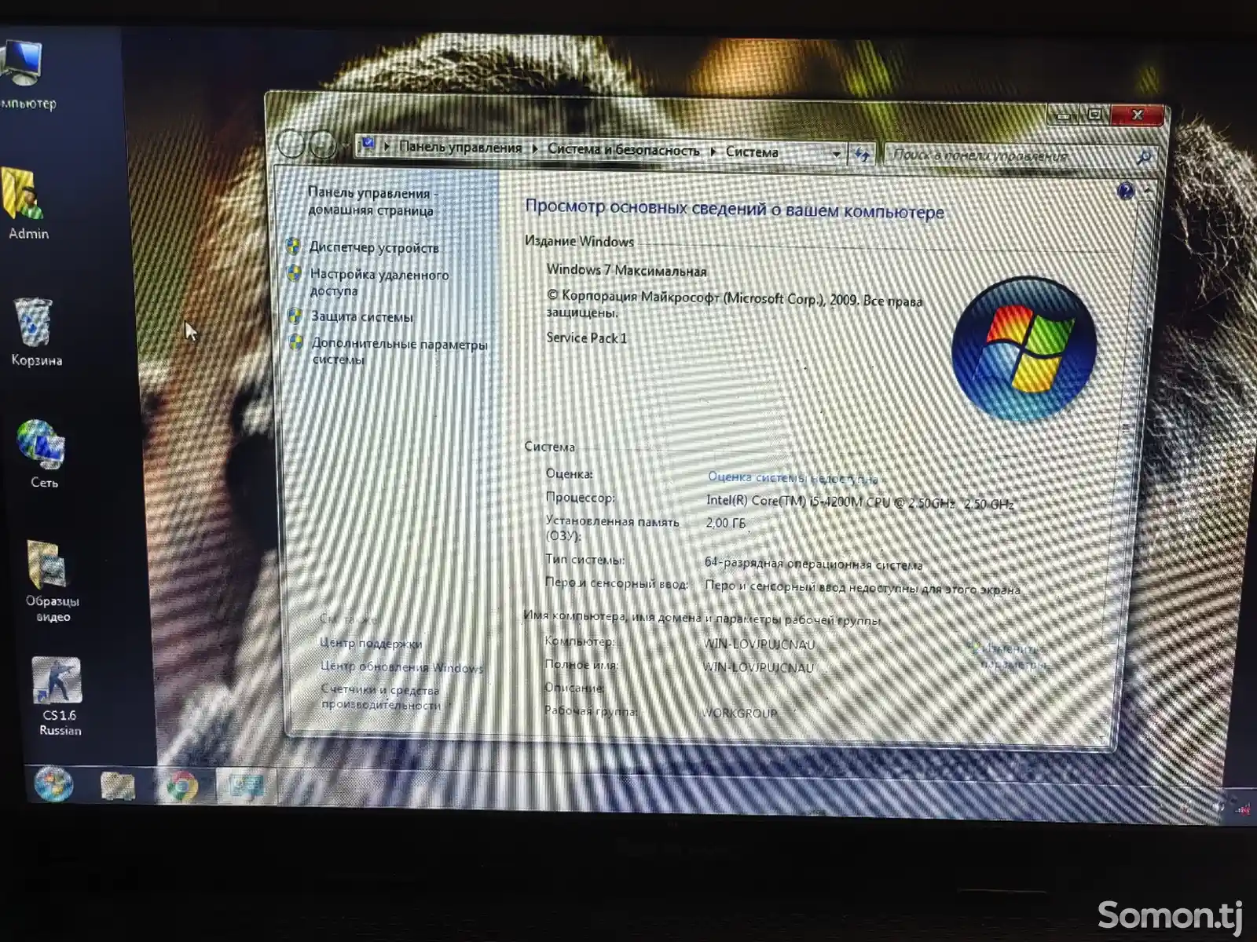This screenshot has width=1257, height=942.
Task: Click the Control Panel icon in address bar
Action: [368, 144]
